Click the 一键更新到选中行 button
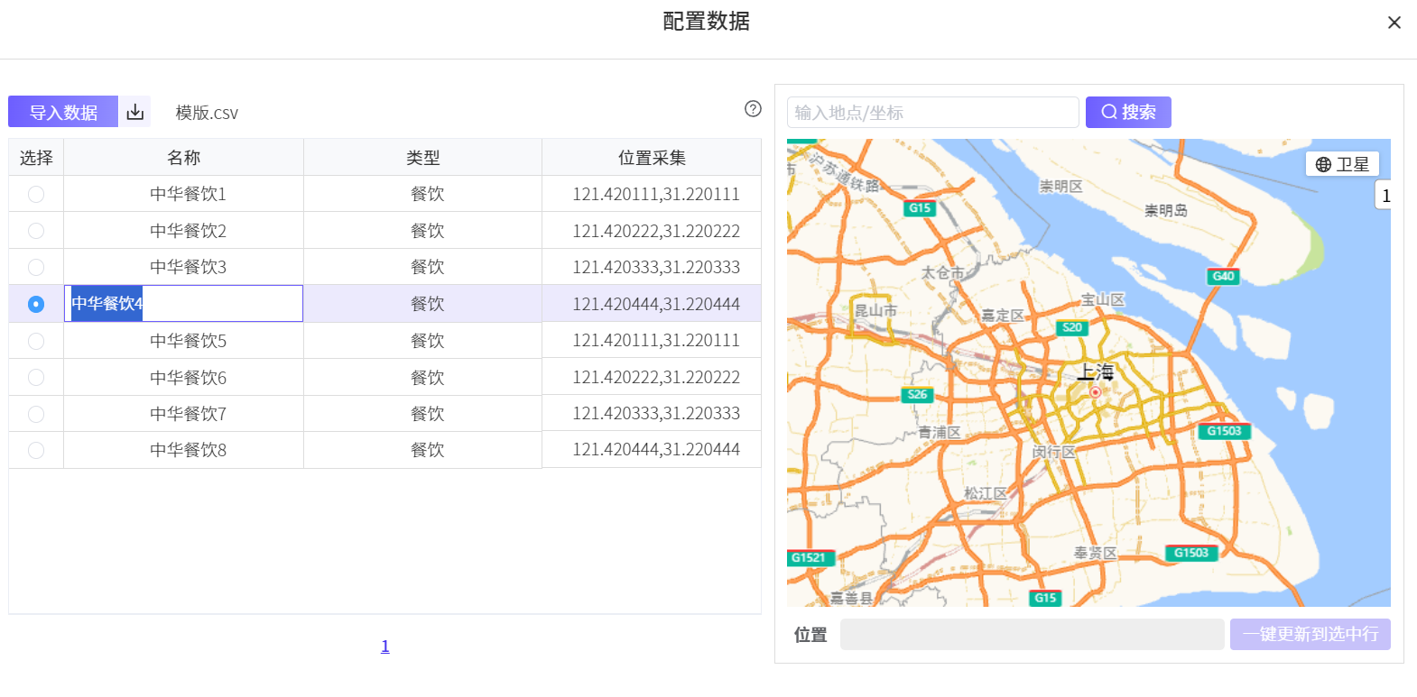Viewport: 1417px width, 697px height. (1310, 634)
